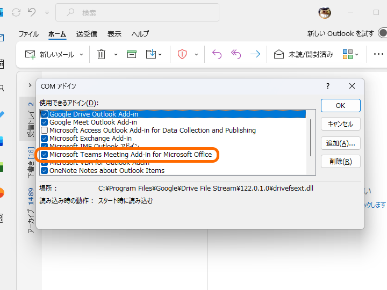Image resolution: width=387 pixels, height=290 pixels.
Task: Expand the 新しいメール dropdown arrow
Action: pos(82,54)
